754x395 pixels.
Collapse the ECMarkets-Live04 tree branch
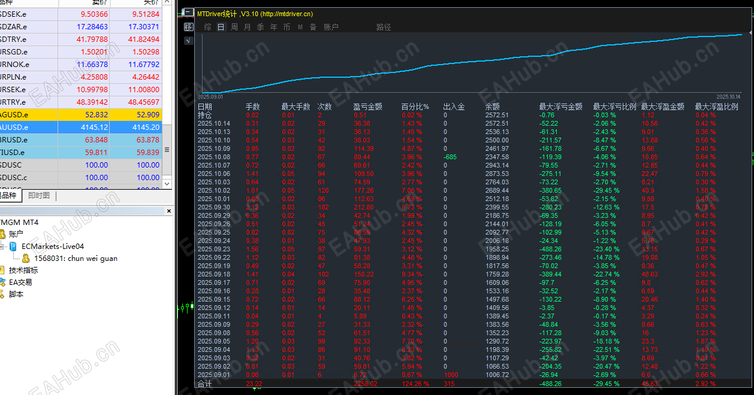[1, 247]
